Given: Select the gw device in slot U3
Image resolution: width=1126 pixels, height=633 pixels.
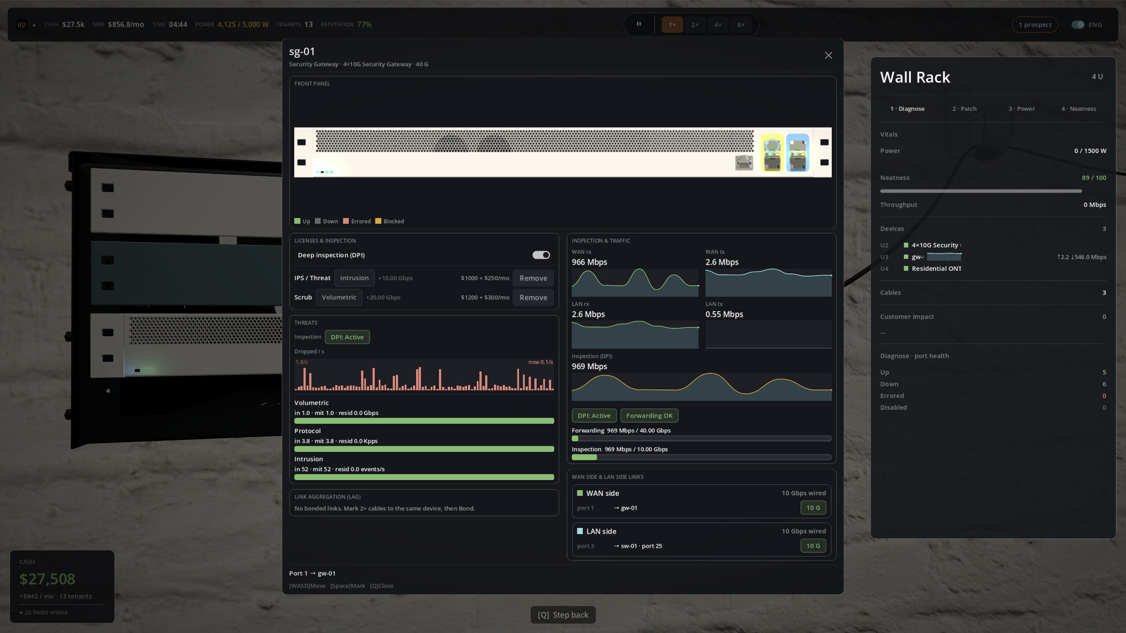Looking at the screenshot, I should 993,257.
